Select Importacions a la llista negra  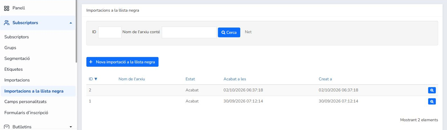(38, 91)
